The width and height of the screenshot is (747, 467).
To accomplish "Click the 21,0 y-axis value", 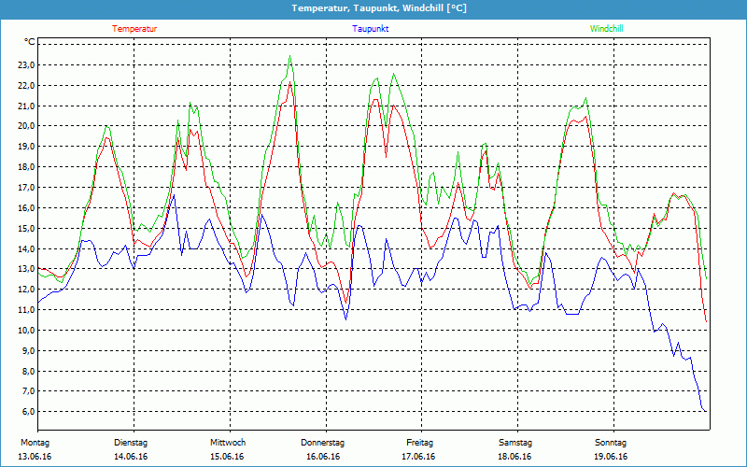I will point(26,106).
